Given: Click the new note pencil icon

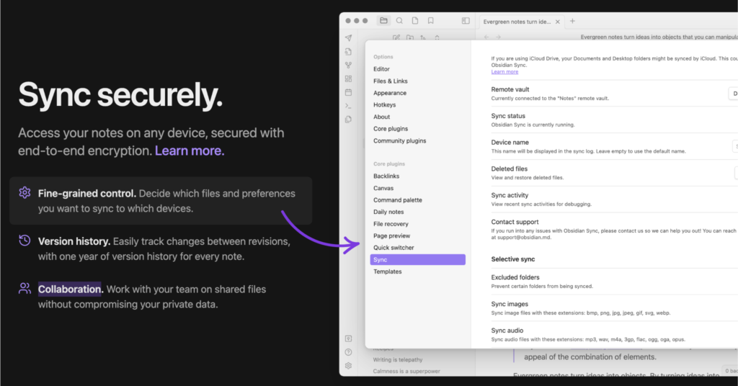Looking at the screenshot, I should point(396,37).
